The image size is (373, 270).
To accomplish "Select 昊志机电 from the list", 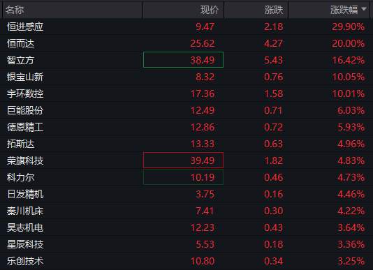I will 25,227.
